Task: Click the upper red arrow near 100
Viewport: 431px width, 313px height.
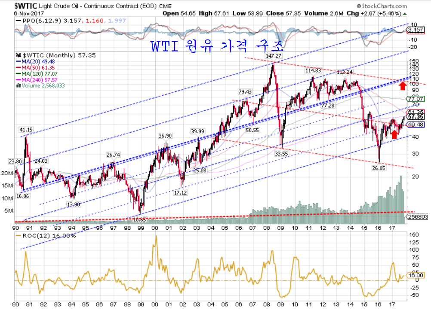Action: [402, 86]
